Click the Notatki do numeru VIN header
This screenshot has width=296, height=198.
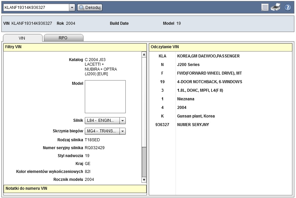pyautogui.click(x=75, y=189)
